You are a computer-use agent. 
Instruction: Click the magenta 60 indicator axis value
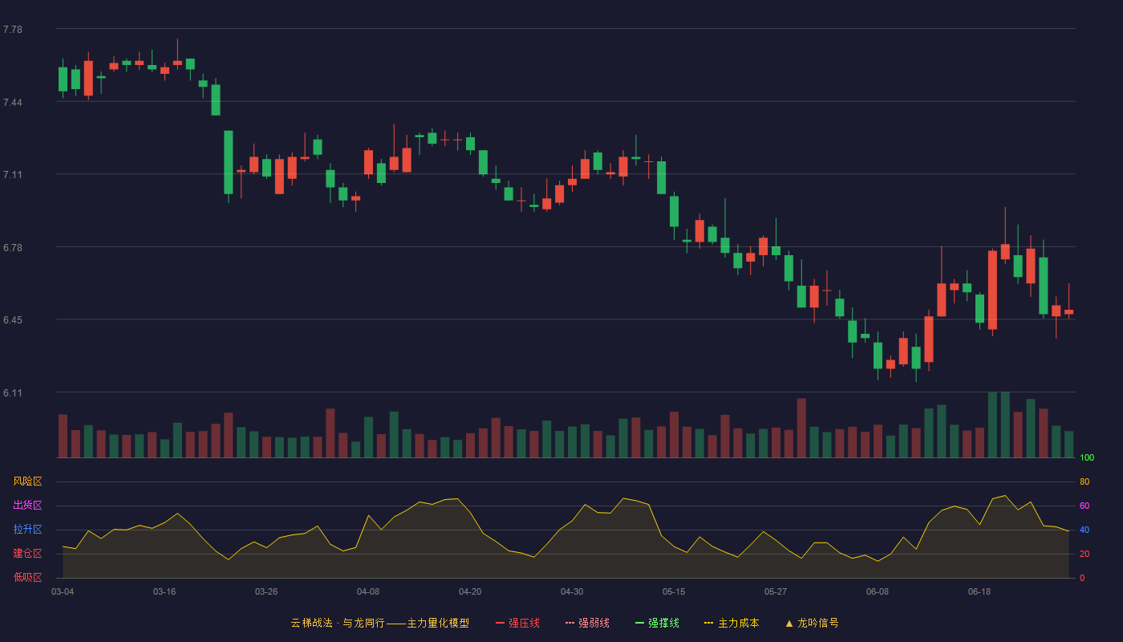(x=1084, y=506)
